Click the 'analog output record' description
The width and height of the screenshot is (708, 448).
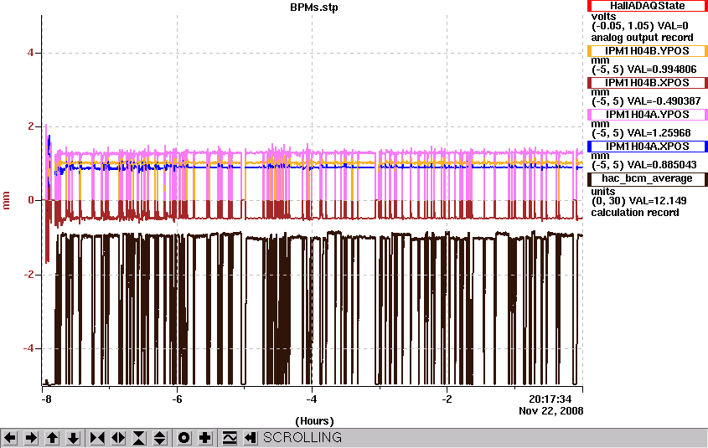click(642, 38)
